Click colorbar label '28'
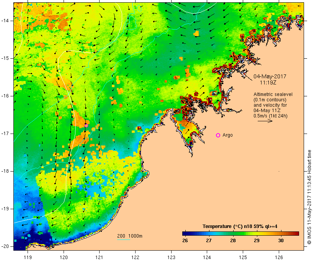Screen dimensions: 314x261 [233, 241]
